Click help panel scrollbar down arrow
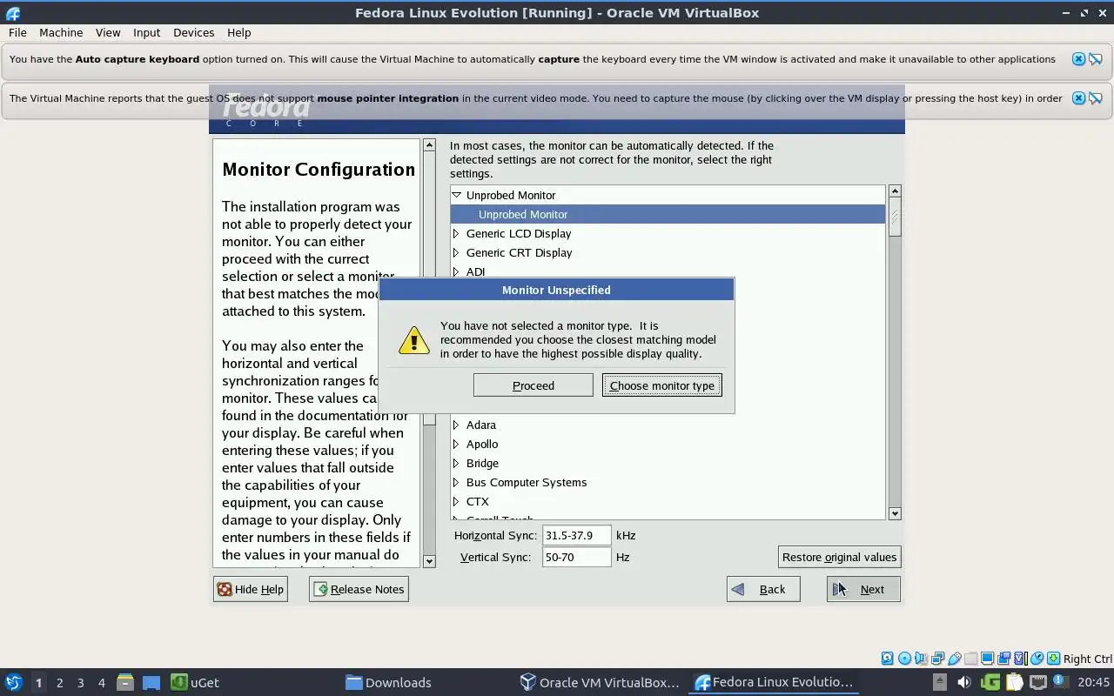The height and width of the screenshot is (696, 1114). point(429,561)
